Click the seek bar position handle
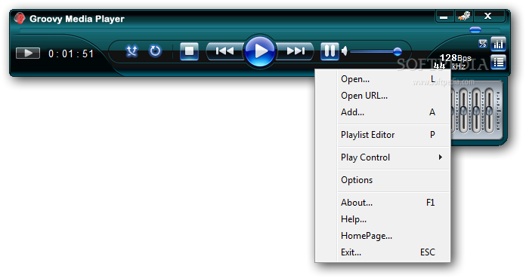Viewport: 526px width, 278px height. [475, 30]
